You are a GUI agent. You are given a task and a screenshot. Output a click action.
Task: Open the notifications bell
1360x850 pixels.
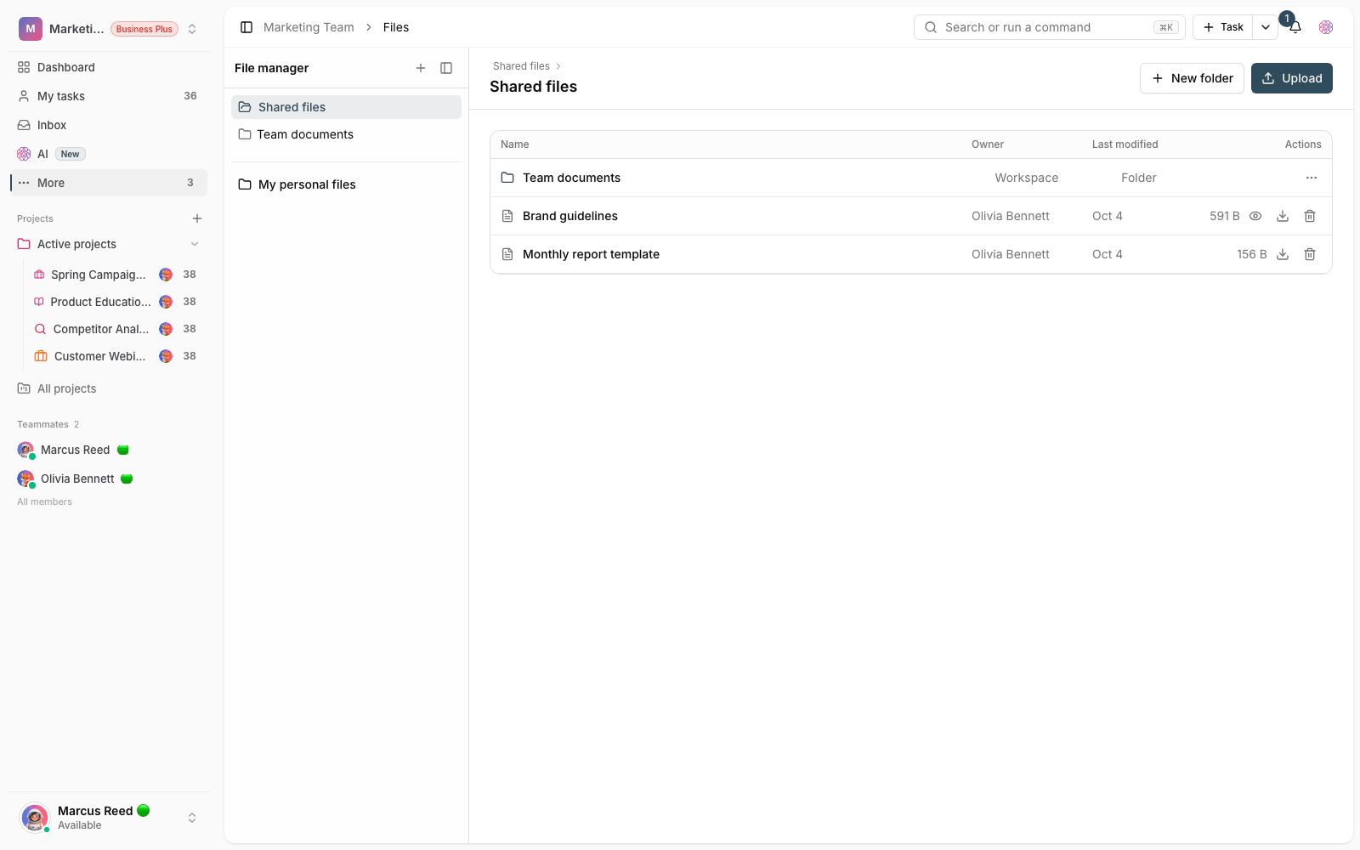pyautogui.click(x=1295, y=27)
